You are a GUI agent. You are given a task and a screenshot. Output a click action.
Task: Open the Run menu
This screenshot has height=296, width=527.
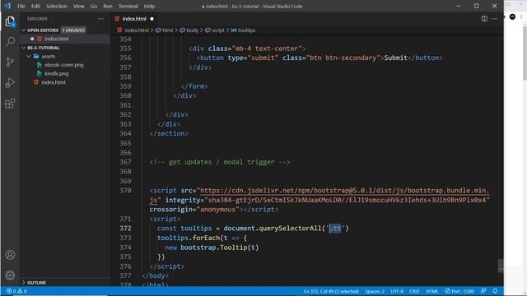click(108, 6)
